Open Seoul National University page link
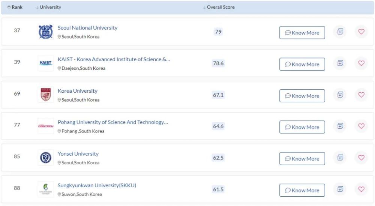Screen dimensions: 375x206 [87, 28]
